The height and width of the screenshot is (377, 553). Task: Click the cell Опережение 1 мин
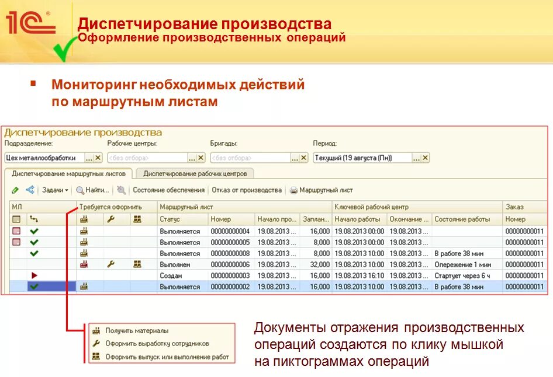[x=467, y=264]
